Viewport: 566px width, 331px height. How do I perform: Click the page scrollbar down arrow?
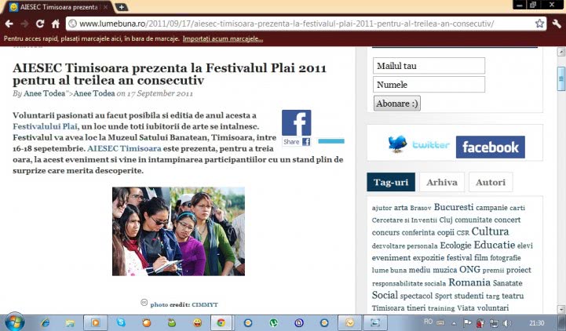561,309
